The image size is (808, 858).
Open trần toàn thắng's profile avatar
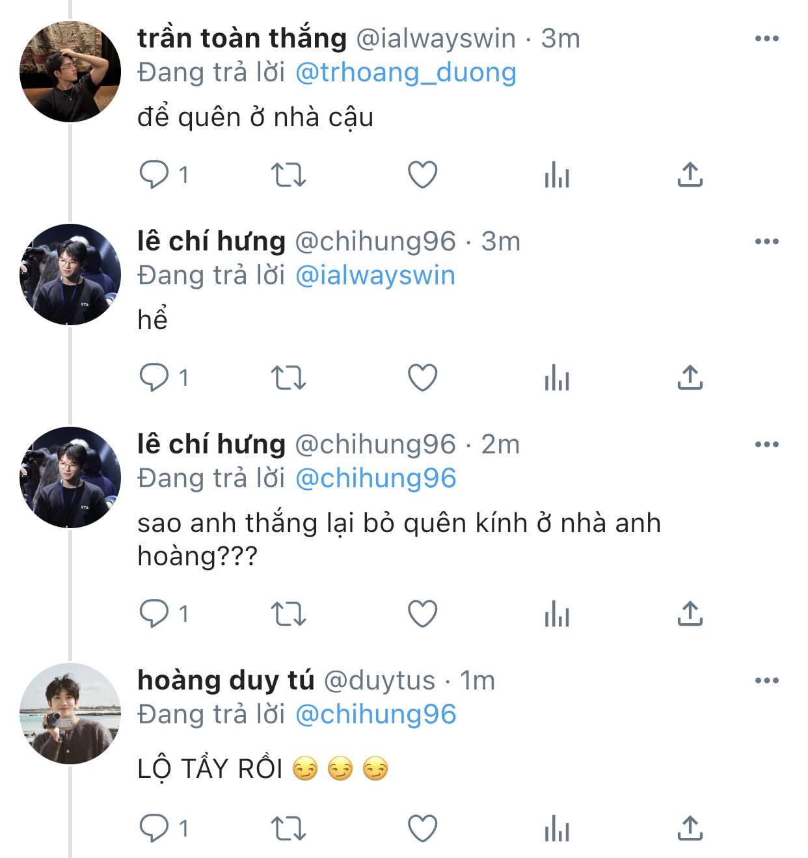click(x=70, y=72)
